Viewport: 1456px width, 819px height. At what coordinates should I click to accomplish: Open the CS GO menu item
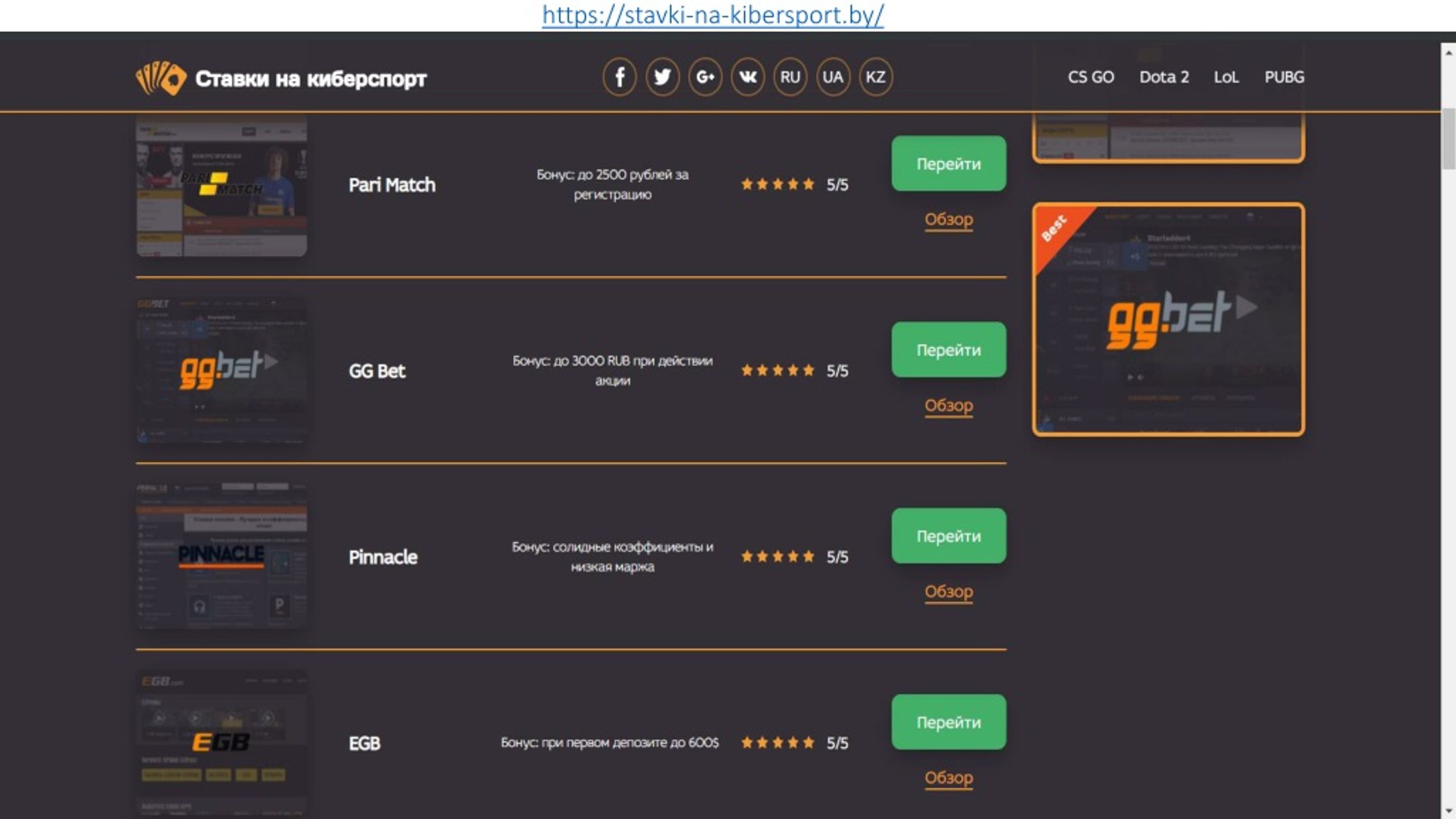coord(1091,77)
